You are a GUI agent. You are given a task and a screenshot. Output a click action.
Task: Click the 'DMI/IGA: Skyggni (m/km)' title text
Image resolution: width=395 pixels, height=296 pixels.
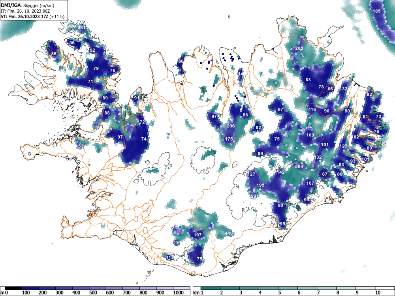coord(28,6)
